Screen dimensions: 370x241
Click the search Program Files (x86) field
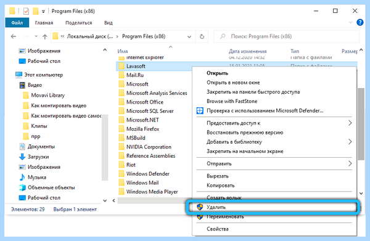[287, 36]
